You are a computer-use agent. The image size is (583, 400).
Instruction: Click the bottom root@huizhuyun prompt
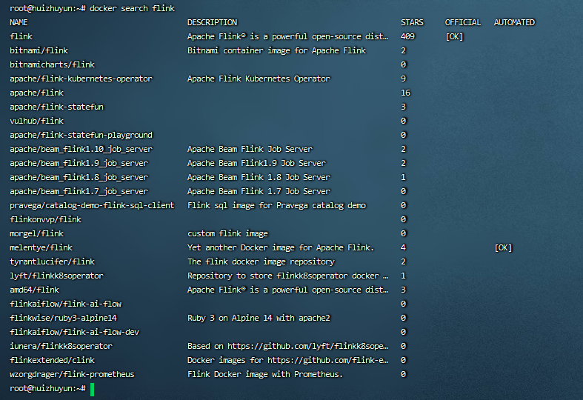pos(47,388)
